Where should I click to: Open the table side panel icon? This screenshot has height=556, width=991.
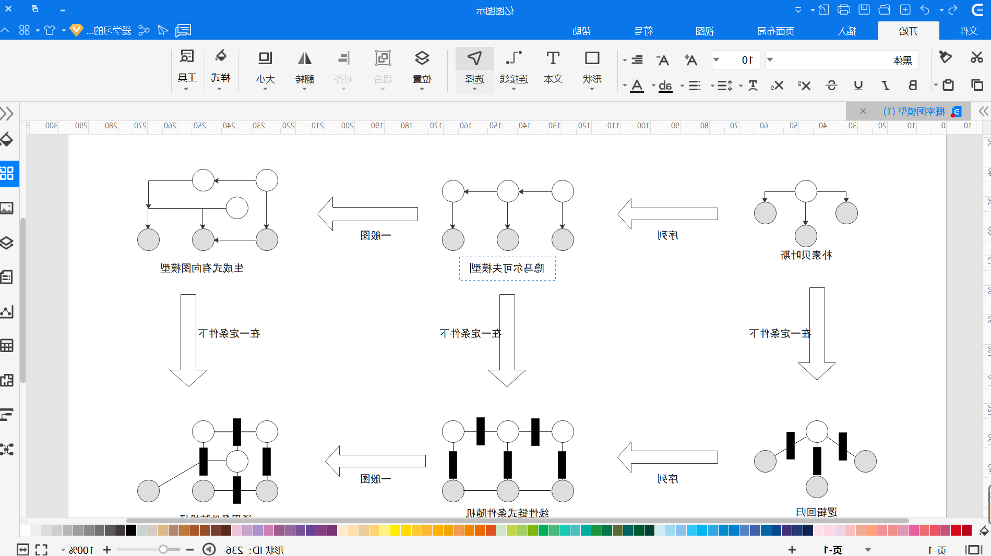point(7,345)
